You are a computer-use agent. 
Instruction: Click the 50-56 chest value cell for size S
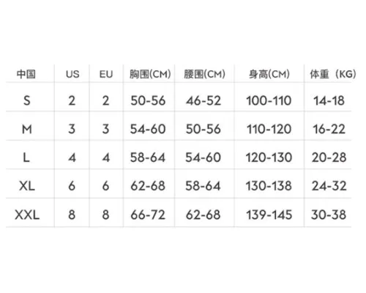coord(148,100)
